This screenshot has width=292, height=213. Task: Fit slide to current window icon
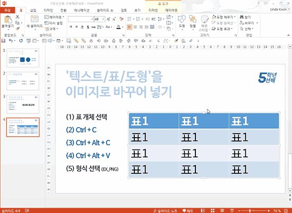pos(286,210)
